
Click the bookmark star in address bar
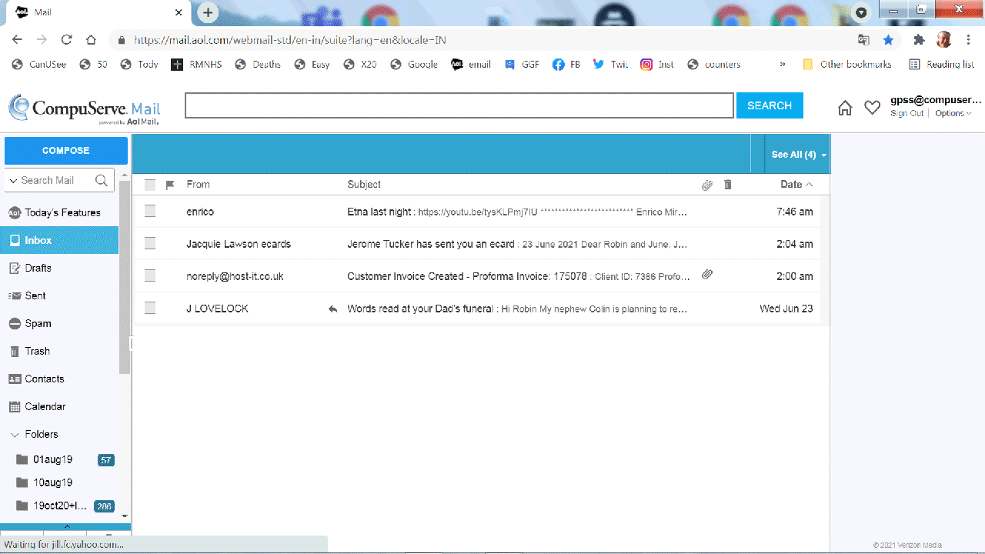[x=888, y=40]
